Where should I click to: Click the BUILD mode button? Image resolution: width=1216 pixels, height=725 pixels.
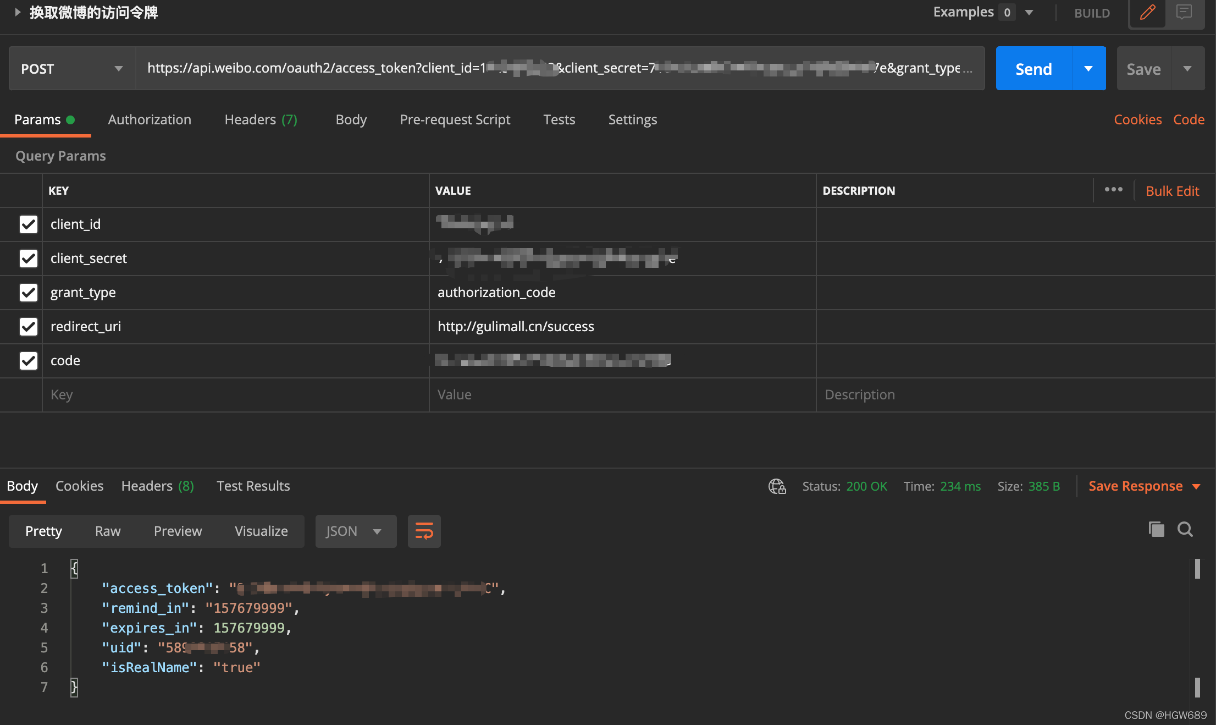pos(1092,13)
